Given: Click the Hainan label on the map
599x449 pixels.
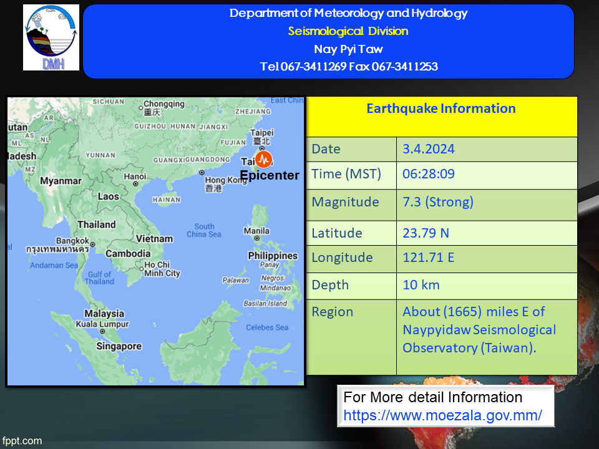Looking at the screenshot, I should point(167,200).
